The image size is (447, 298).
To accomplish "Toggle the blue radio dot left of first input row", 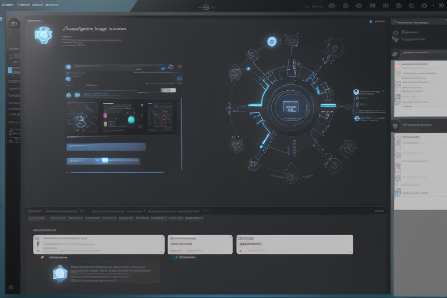I will (x=69, y=67).
